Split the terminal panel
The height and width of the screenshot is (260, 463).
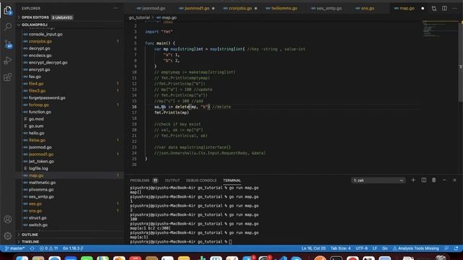coord(424,180)
